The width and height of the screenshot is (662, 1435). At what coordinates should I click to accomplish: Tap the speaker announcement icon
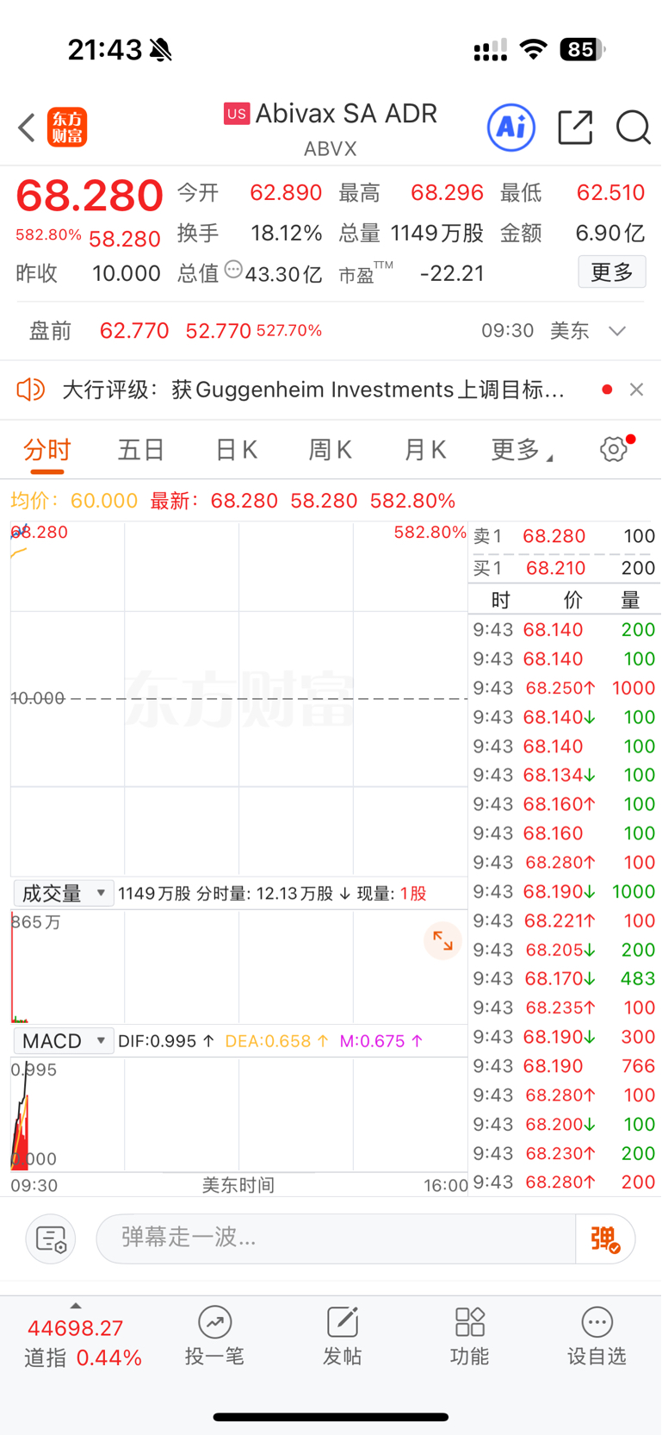pyautogui.click(x=31, y=390)
